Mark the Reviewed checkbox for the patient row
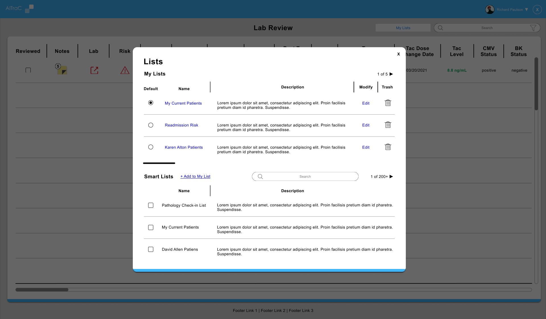This screenshot has width=546, height=319. click(x=28, y=70)
